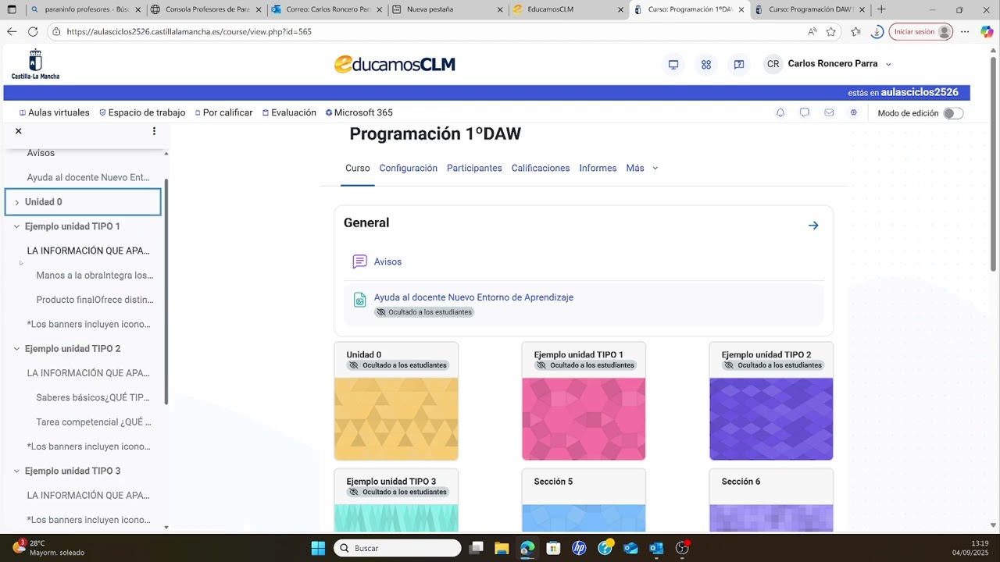This screenshot has height=562, width=1000.
Task: Click the settings icon beside the envelope
Action: 854,113
